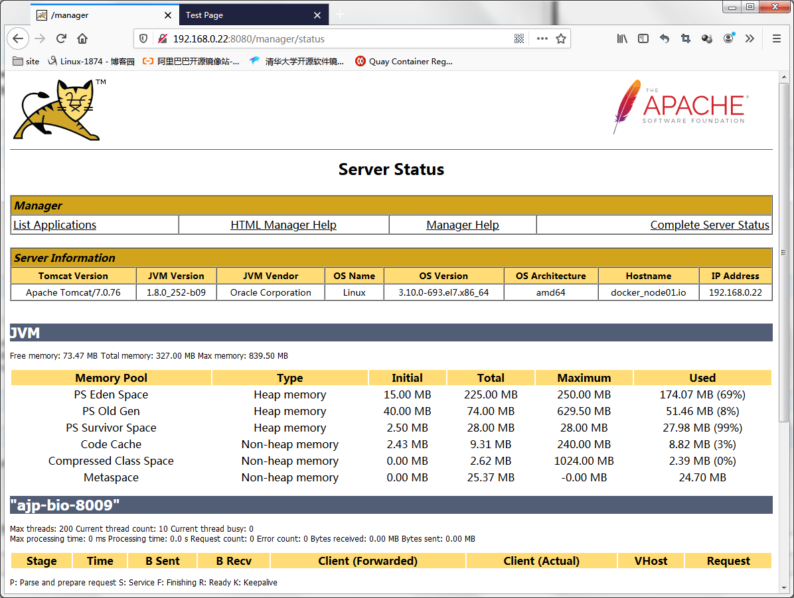Select the 1024.00 MB maximum value
The image size is (794, 598).
[x=584, y=461]
